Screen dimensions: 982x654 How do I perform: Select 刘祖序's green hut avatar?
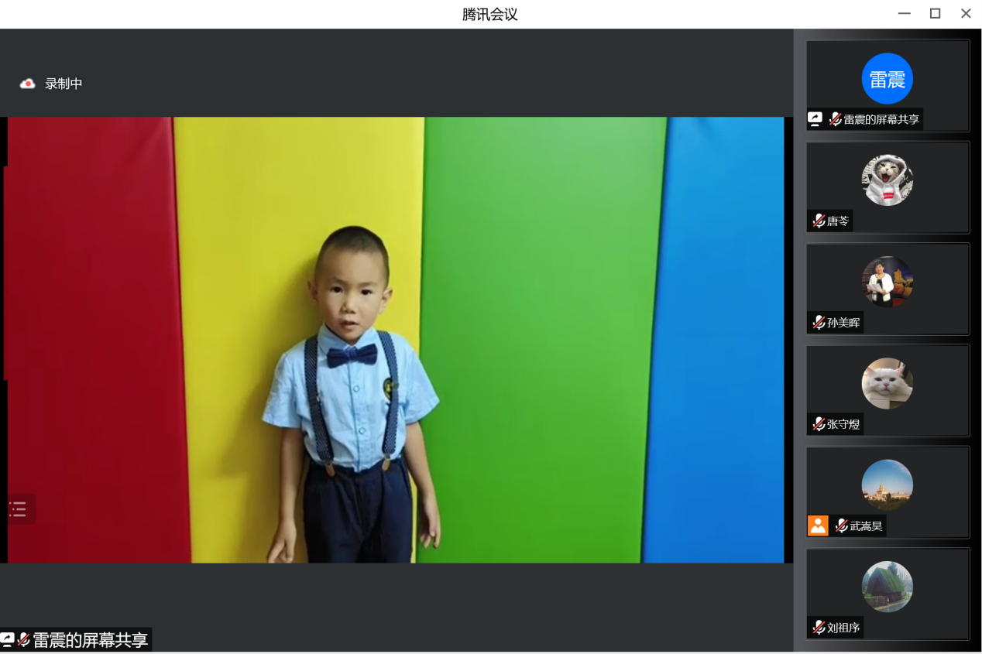(887, 586)
